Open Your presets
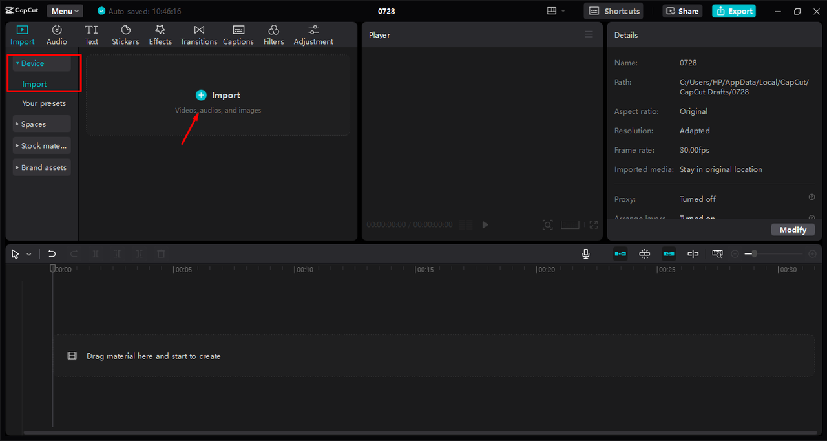This screenshot has height=441, width=827. (44, 103)
